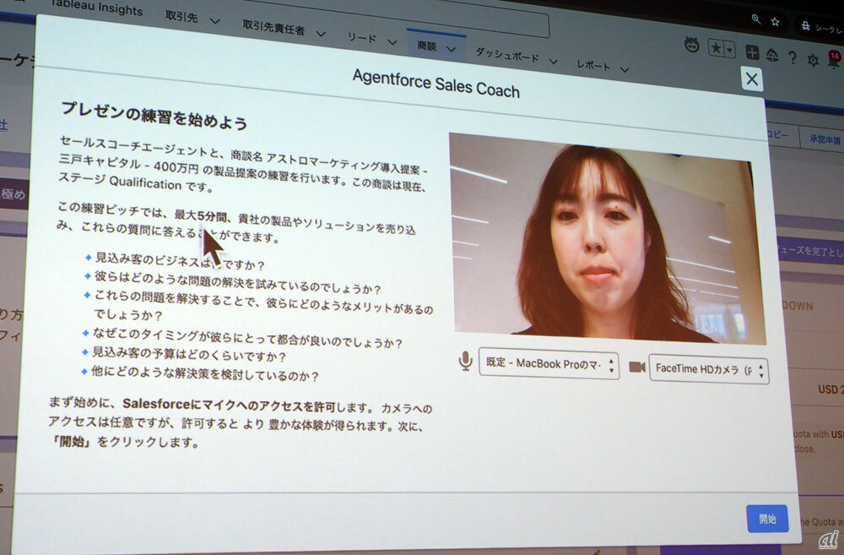Screen dimensions: 844x555
Task: Click the favorites star icon
Action: tap(717, 48)
